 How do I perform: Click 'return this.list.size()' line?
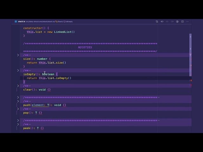(46, 63)
